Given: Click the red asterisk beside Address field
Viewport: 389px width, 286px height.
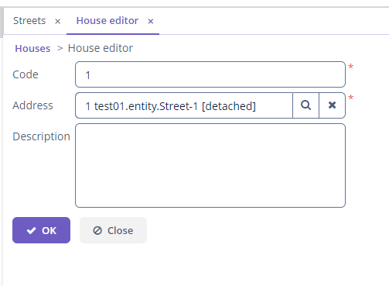Looking at the screenshot, I should (350, 98).
